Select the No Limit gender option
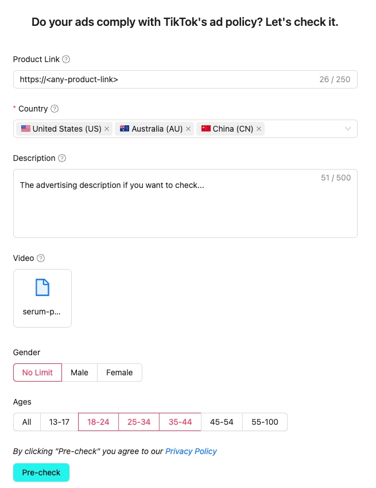 tap(37, 372)
